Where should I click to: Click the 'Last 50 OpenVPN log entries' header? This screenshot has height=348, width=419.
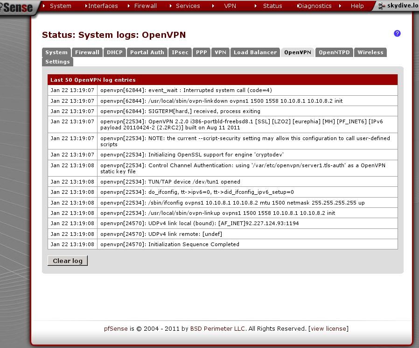click(223, 80)
